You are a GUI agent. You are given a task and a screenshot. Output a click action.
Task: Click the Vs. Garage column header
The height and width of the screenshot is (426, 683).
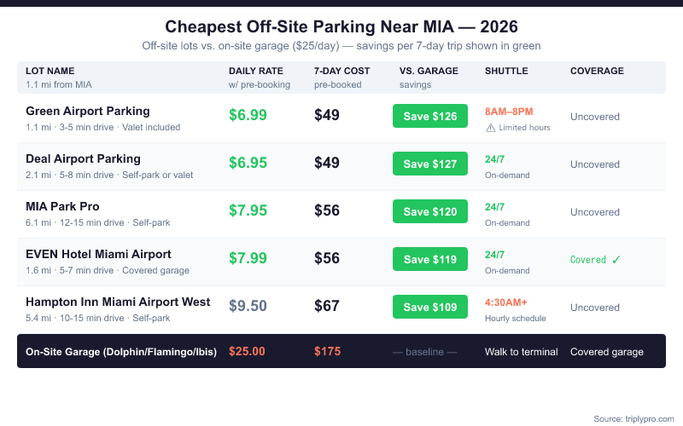(x=429, y=71)
